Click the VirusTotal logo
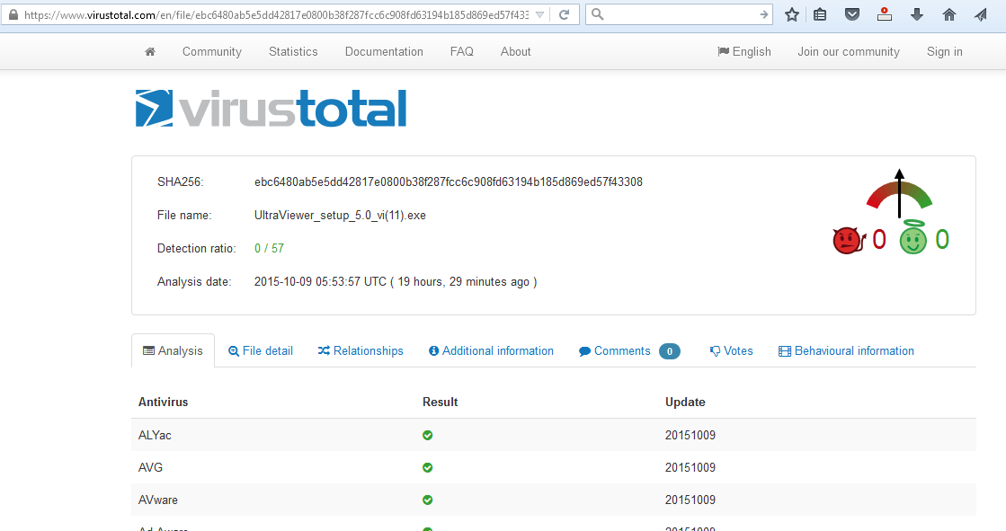The image size is (1006, 531). coord(271,109)
